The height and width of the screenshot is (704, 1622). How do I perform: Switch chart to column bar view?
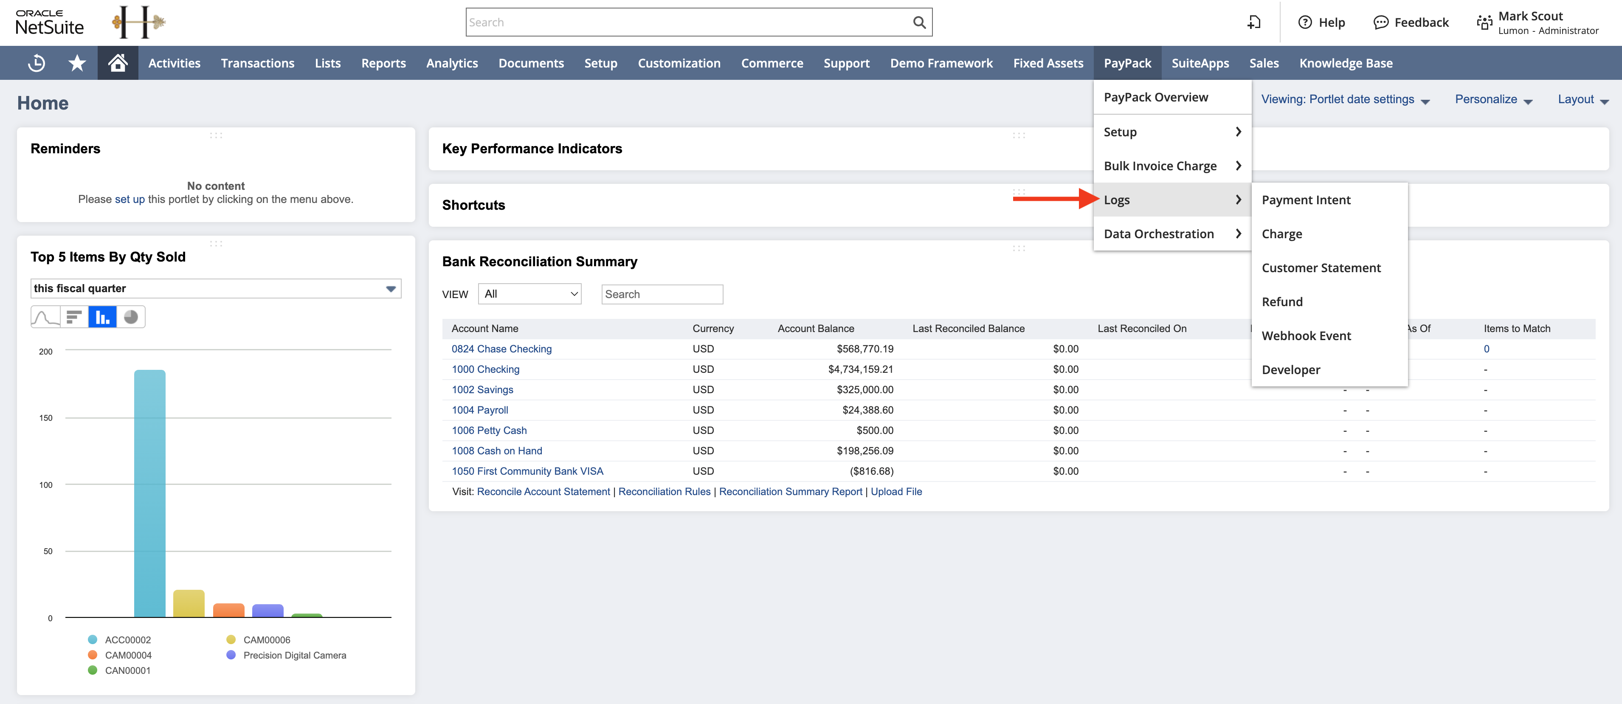103,317
